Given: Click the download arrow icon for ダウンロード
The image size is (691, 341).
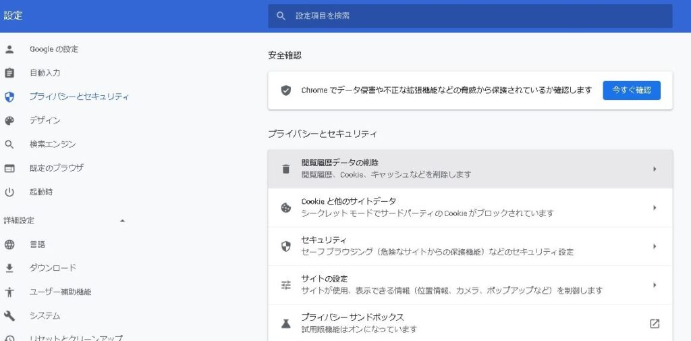Looking at the screenshot, I should [9, 268].
